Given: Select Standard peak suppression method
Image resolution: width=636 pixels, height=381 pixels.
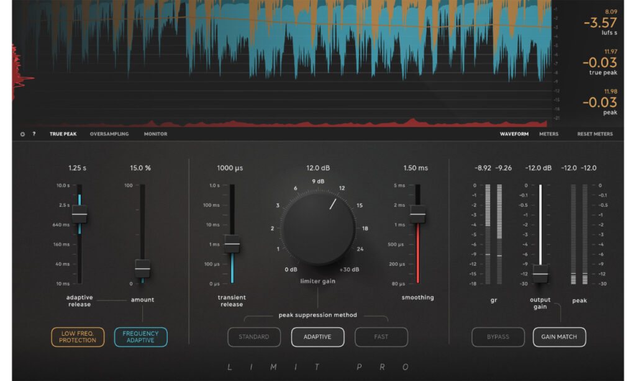Looking at the screenshot, I should [x=254, y=337].
